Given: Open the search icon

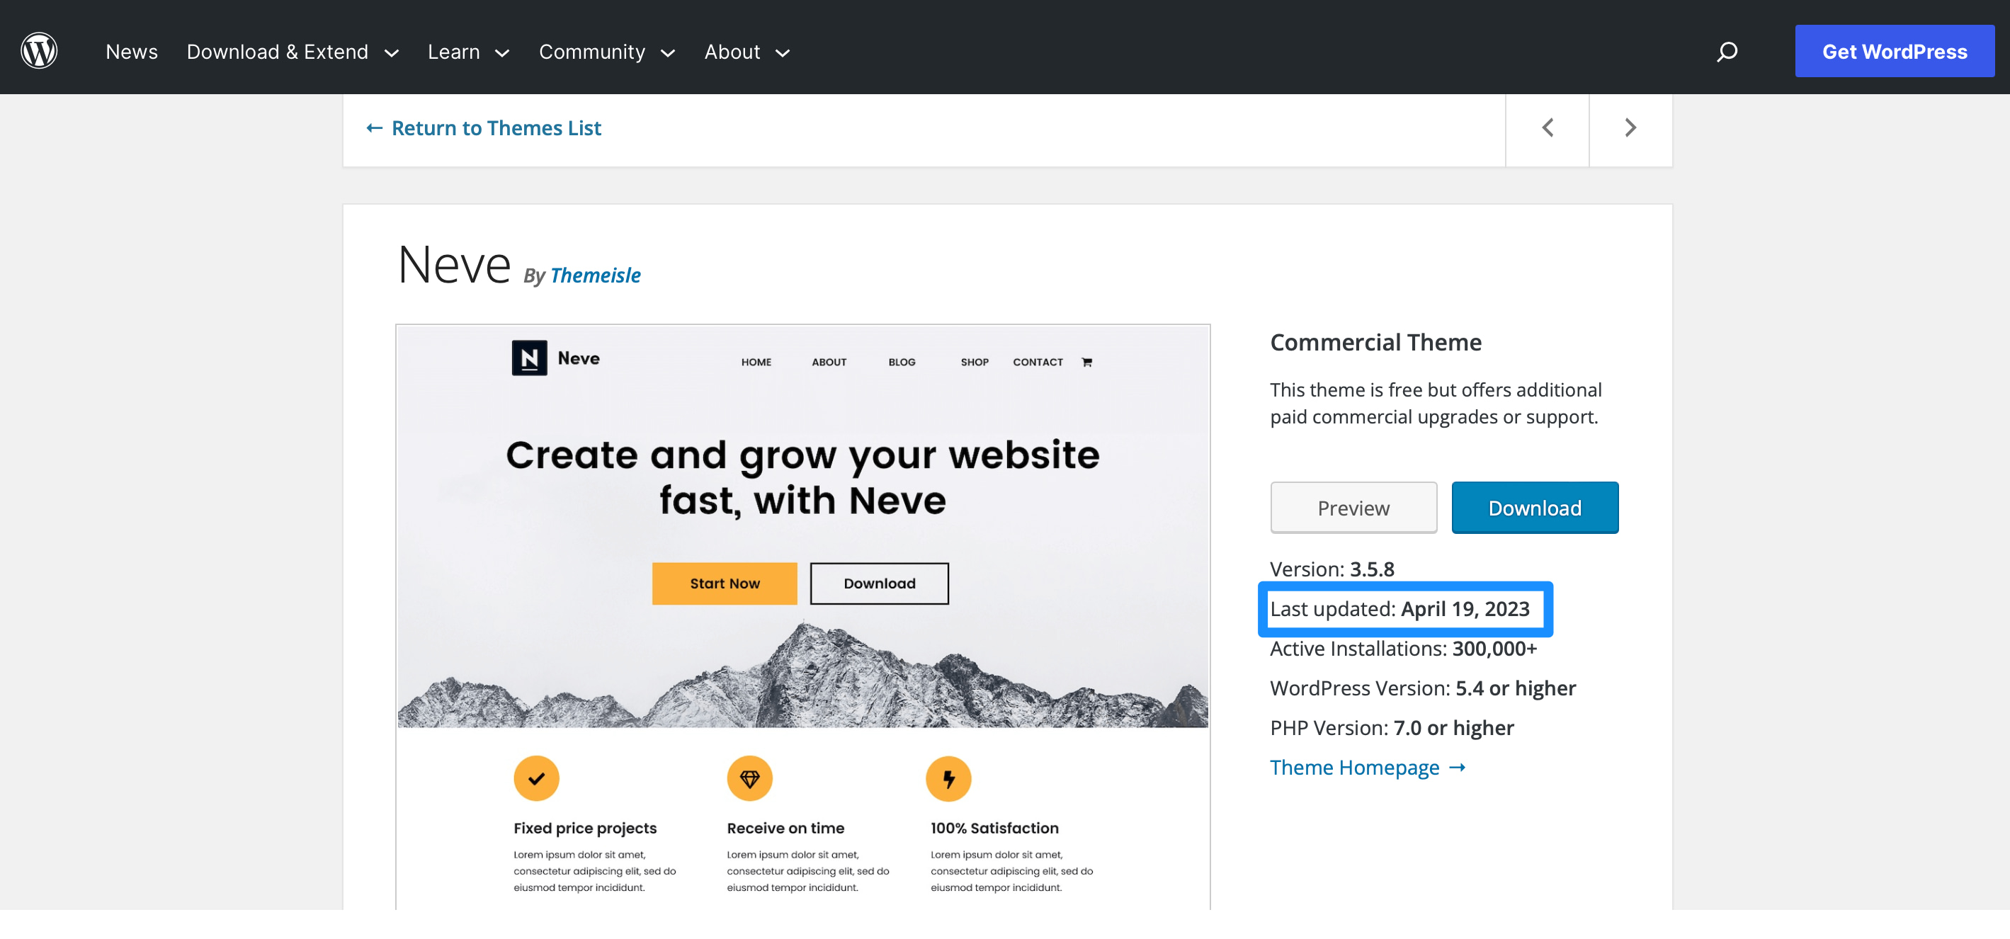Looking at the screenshot, I should point(1727,52).
